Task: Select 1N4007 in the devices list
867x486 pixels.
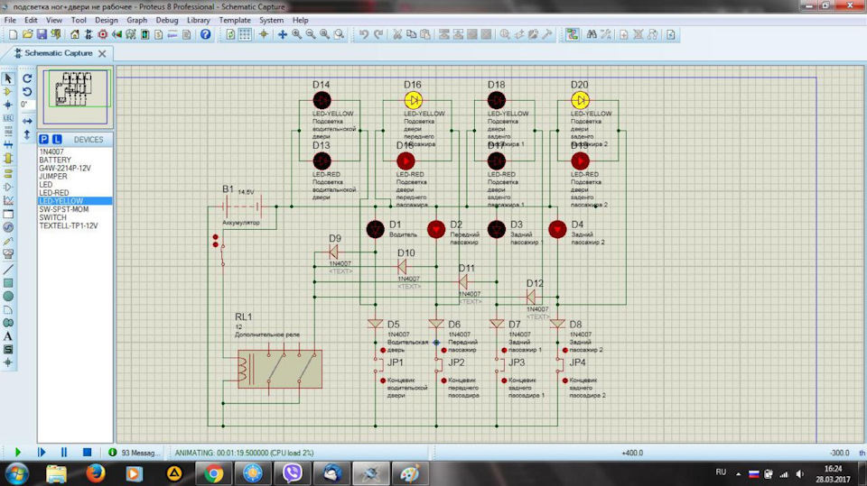Action: pyautogui.click(x=51, y=151)
